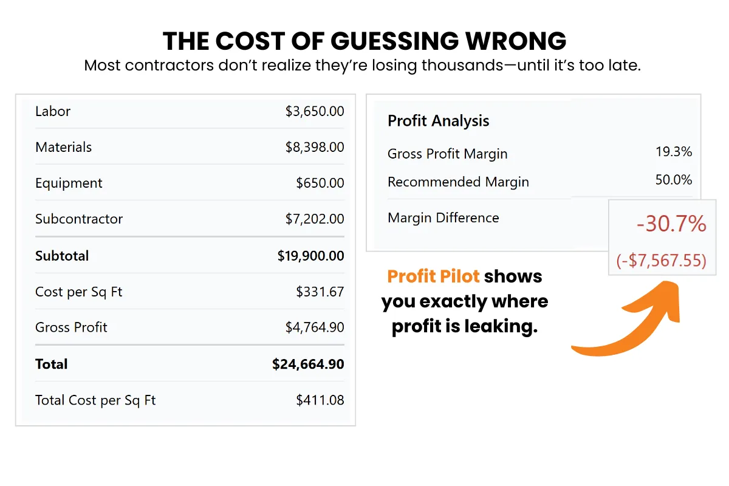
Task: Click the Total $24,664.90 amount
Action: [308, 364]
